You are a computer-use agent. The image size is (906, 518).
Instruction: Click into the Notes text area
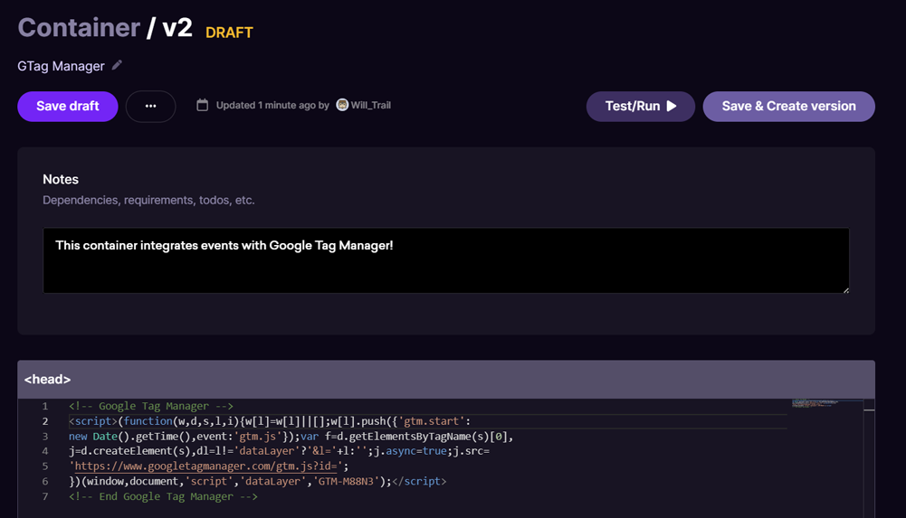(446, 260)
